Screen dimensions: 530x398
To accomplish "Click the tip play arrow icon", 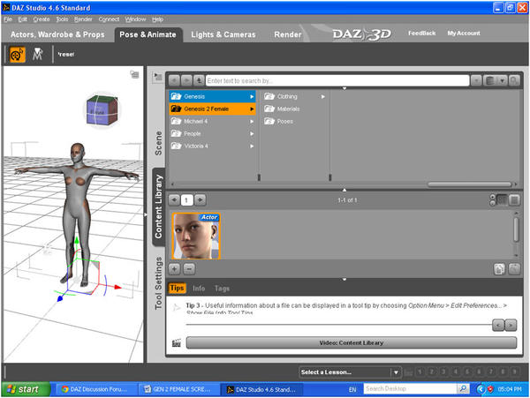I will click(177, 307).
